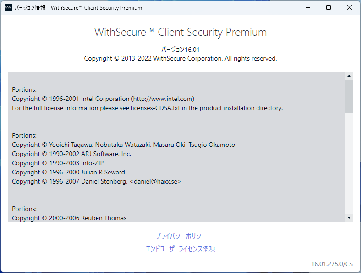
Task: Close the バージョン情報 window
Action: pos(350,8)
